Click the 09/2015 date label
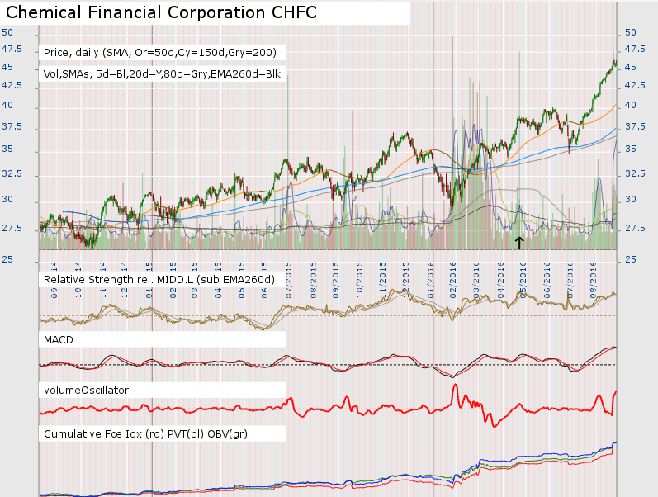Screen dimensions: 658x497 pyautogui.click(x=335, y=280)
